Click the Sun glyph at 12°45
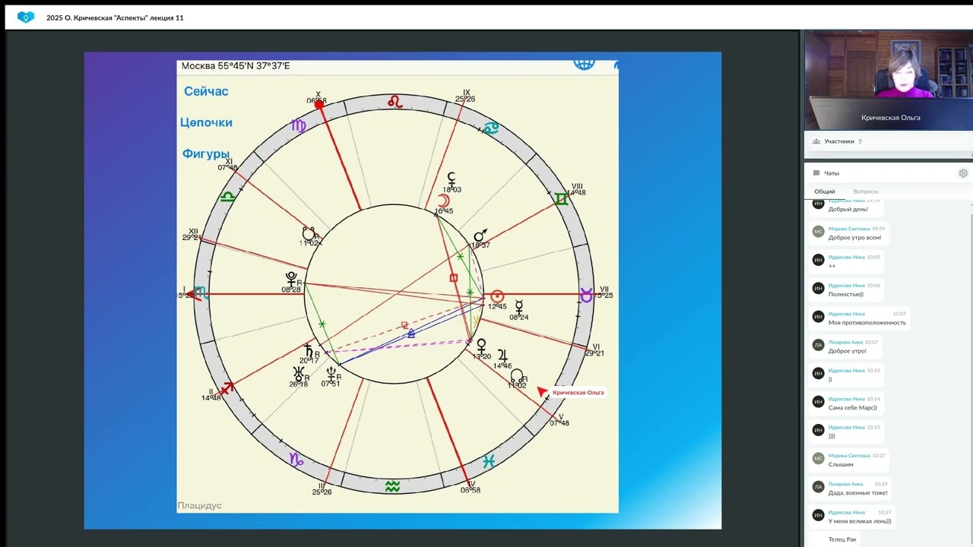The width and height of the screenshot is (973, 547). pyautogui.click(x=497, y=296)
